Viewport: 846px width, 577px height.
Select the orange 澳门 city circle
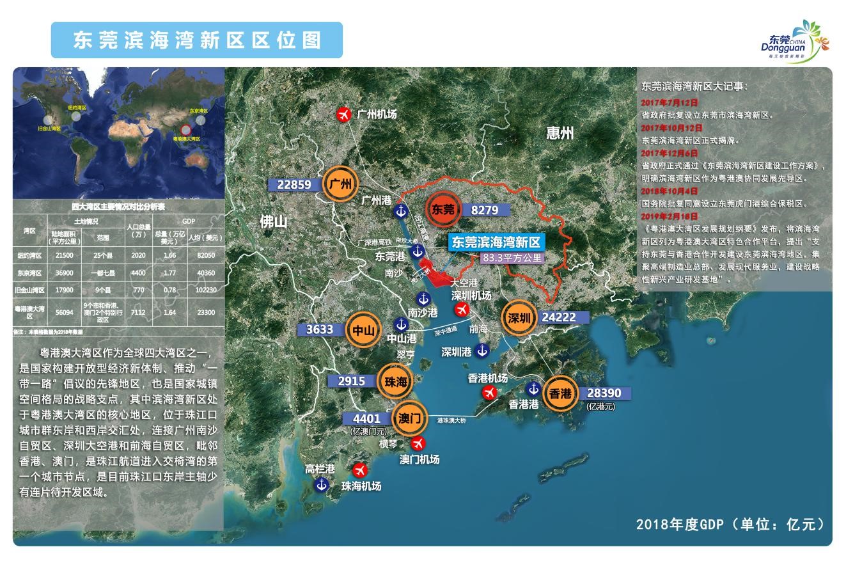click(409, 418)
